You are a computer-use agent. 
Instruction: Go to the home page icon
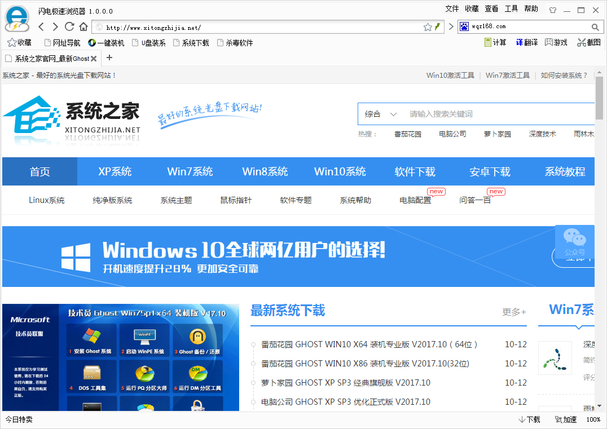(x=83, y=27)
